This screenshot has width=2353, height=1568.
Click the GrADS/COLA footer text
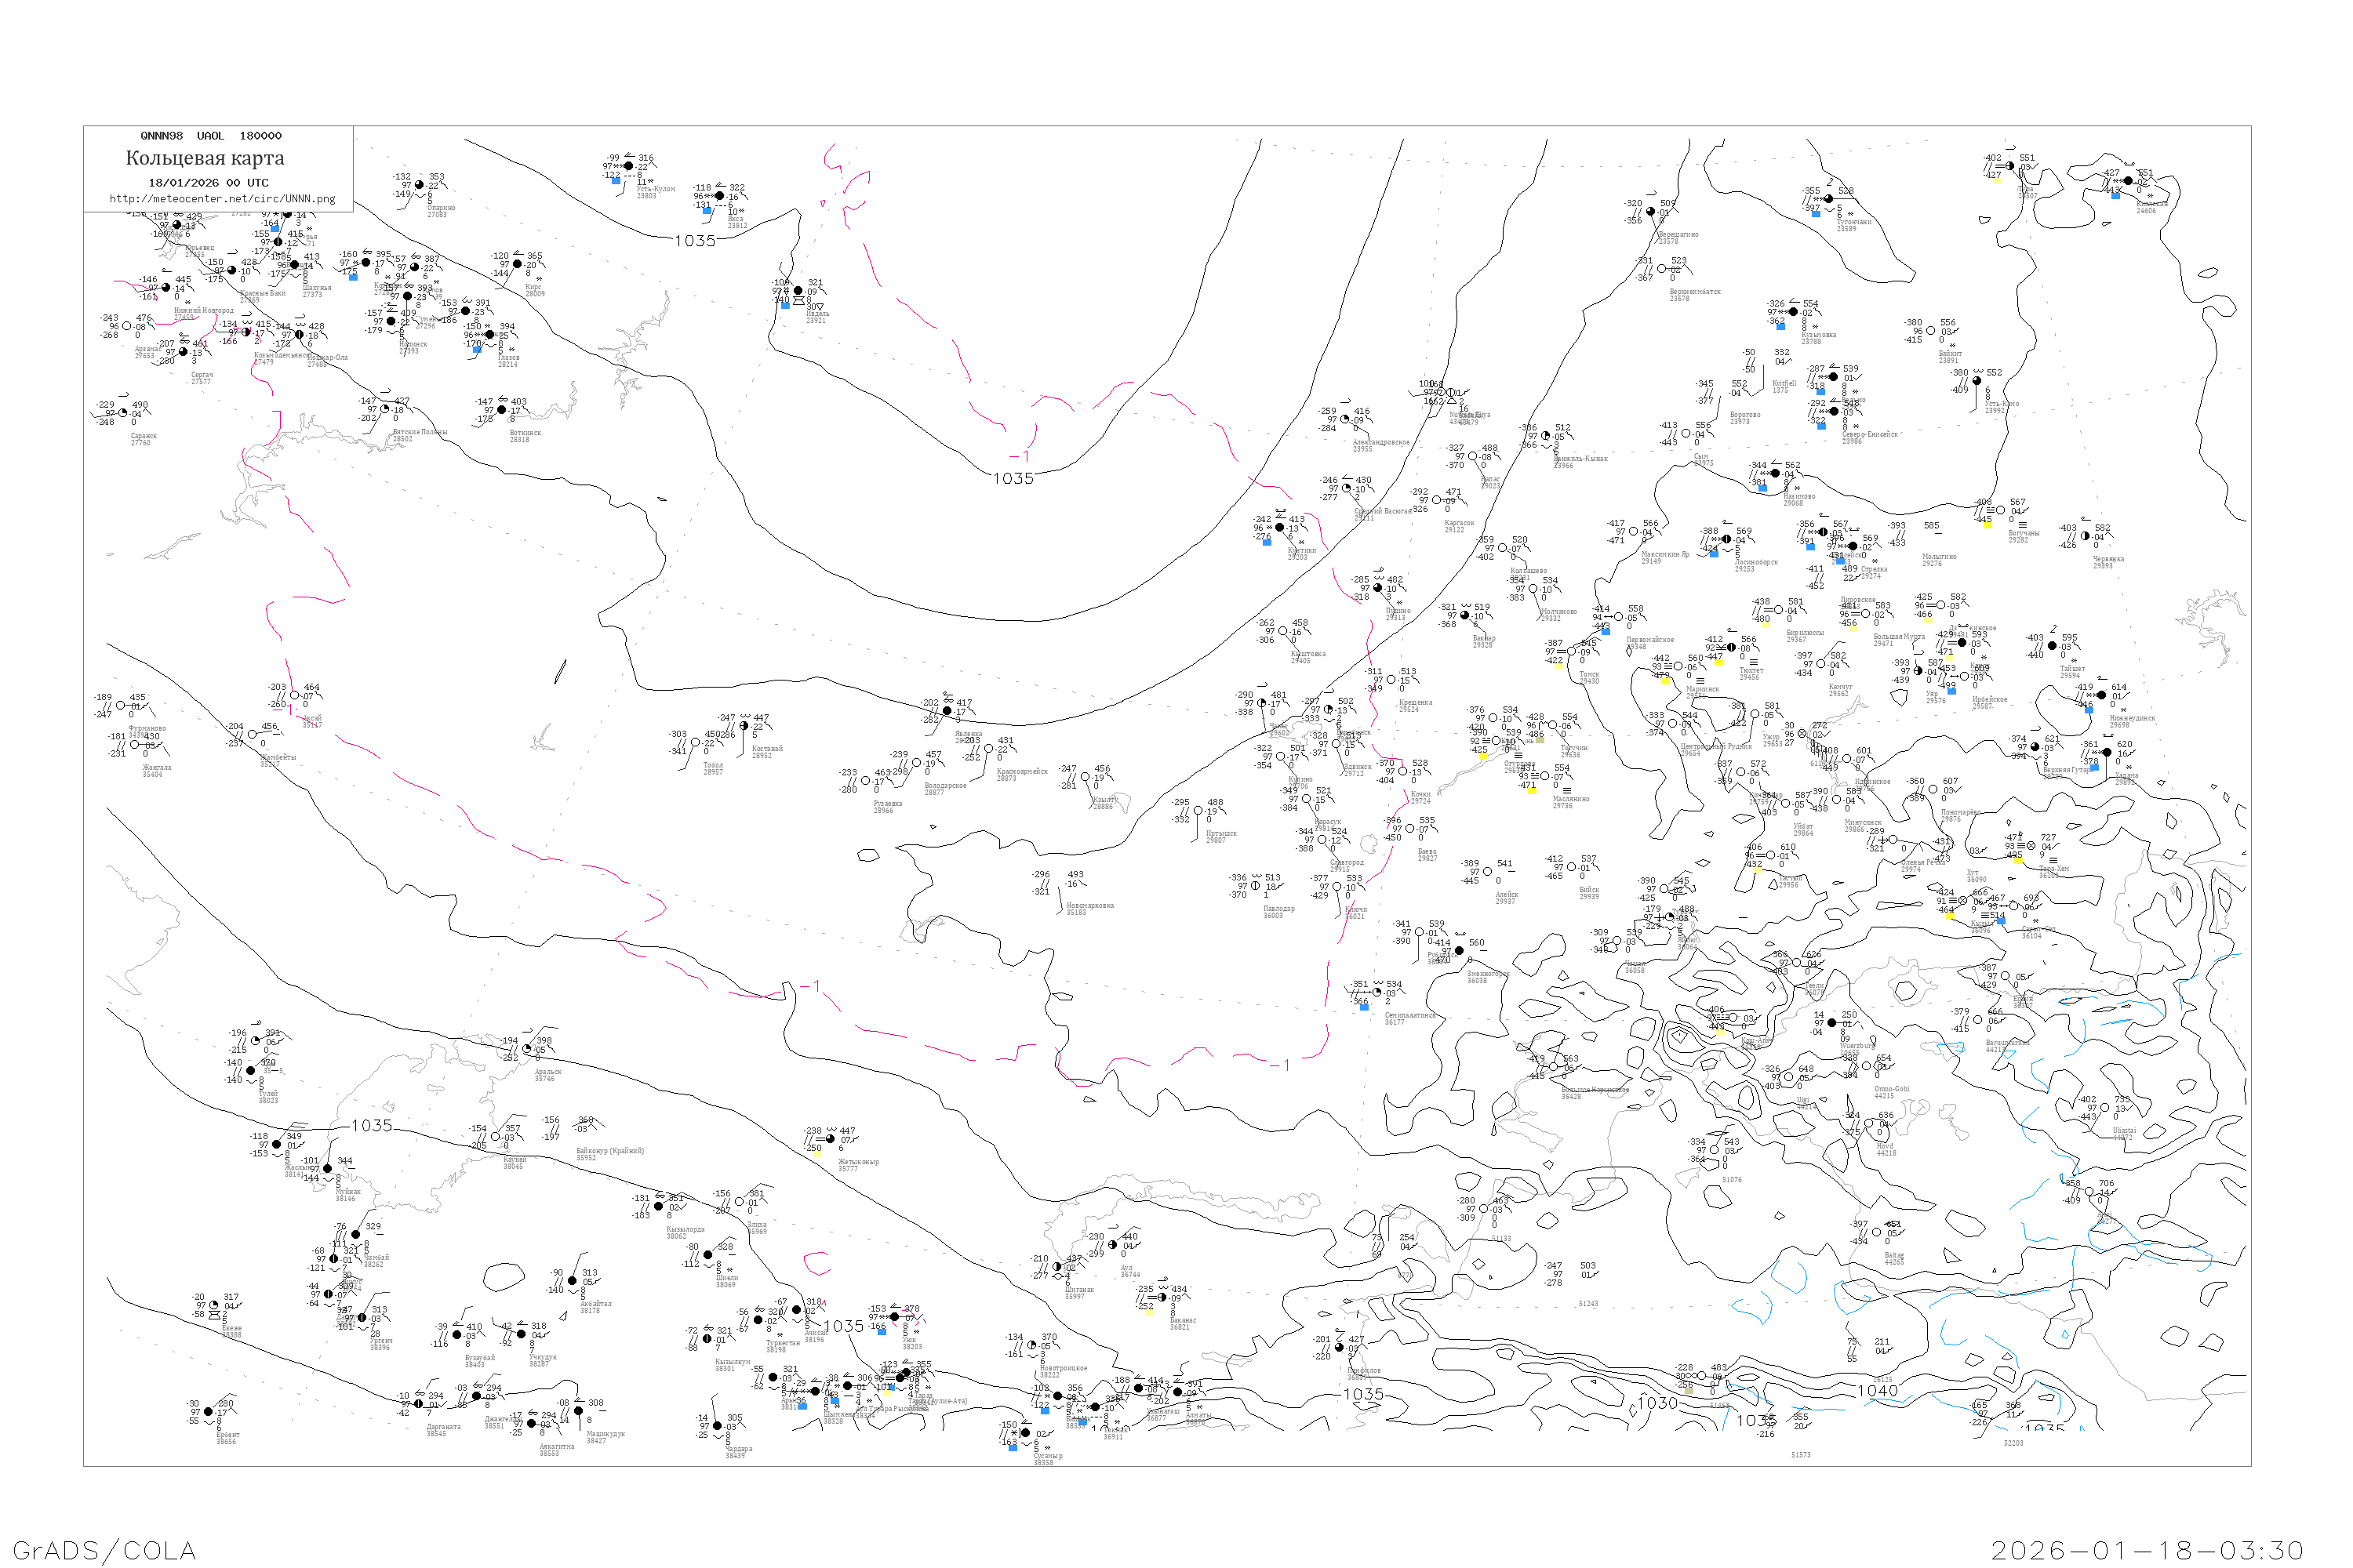[x=104, y=1550]
